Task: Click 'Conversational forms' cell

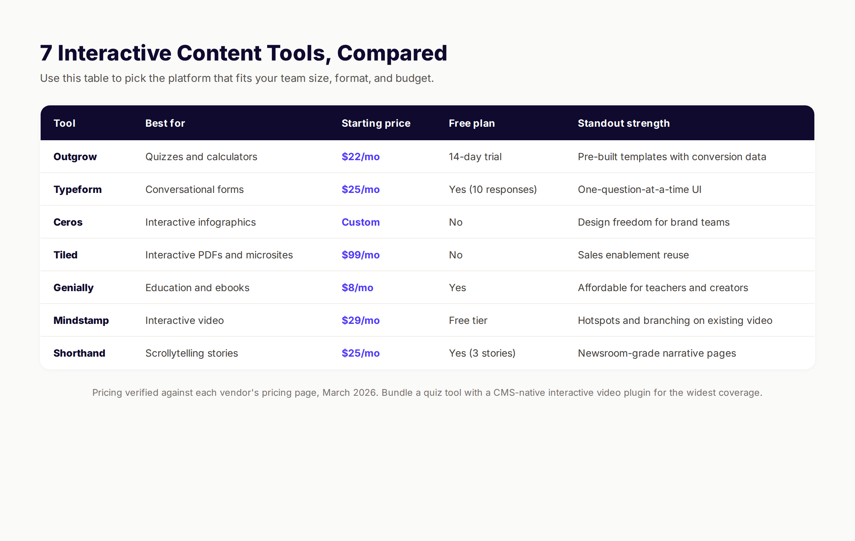Action: (195, 189)
